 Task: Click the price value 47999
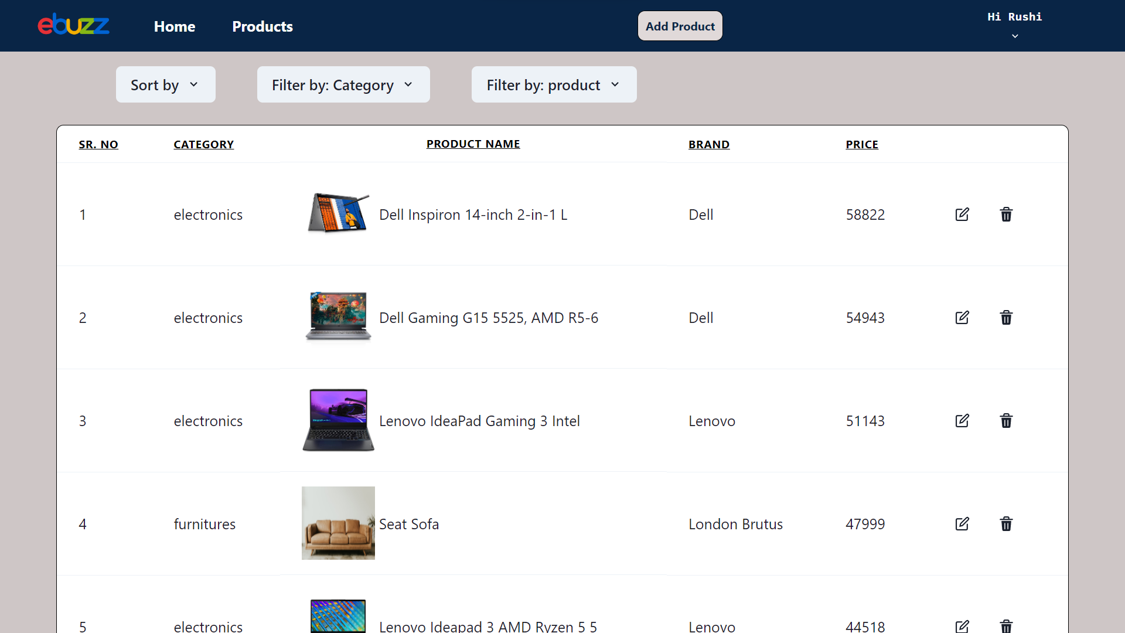point(865,524)
